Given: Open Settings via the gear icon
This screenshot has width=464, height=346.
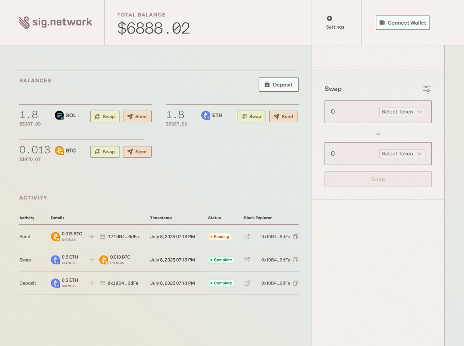Looking at the screenshot, I should (x=329, y=19).
